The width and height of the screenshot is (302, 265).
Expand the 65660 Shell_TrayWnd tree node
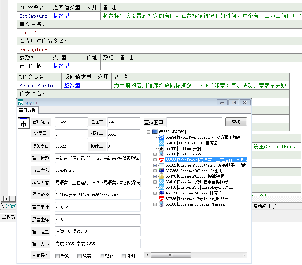point(155,154)
